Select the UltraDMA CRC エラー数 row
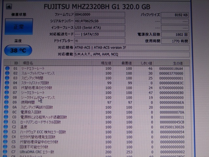Screen dimensions: 209x157 click(x=97, y=152)
